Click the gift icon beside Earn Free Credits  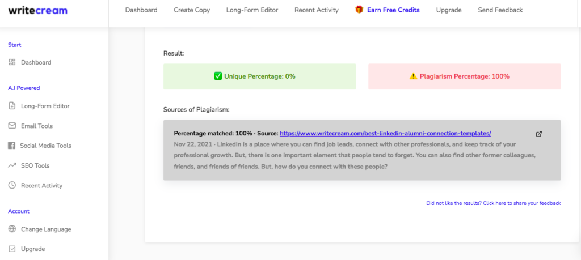[x=359, y=10]
